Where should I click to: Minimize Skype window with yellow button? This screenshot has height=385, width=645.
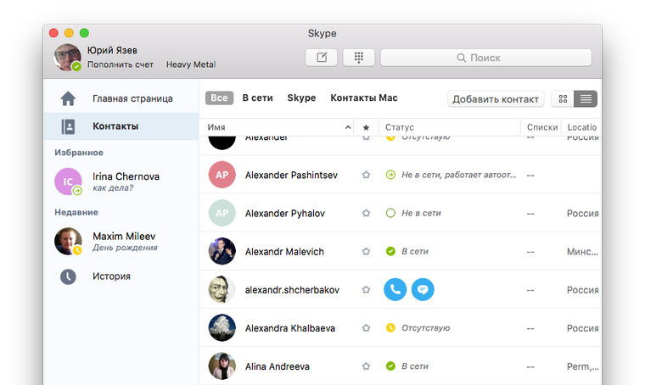pos(69,33)
